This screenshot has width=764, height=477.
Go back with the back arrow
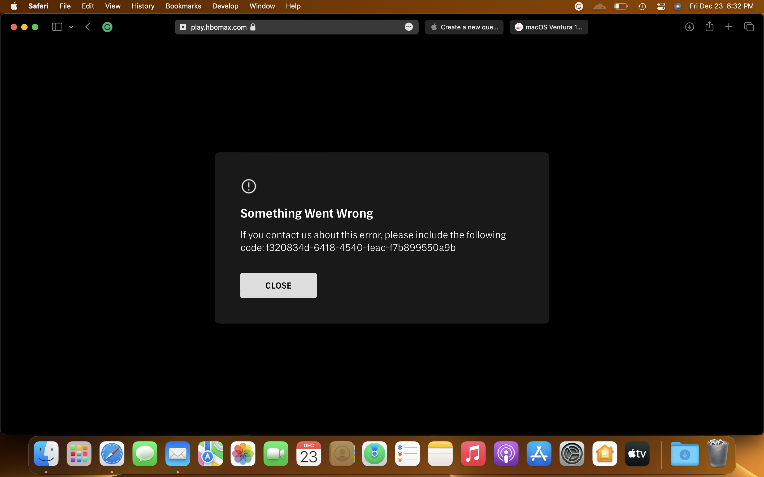88,27
